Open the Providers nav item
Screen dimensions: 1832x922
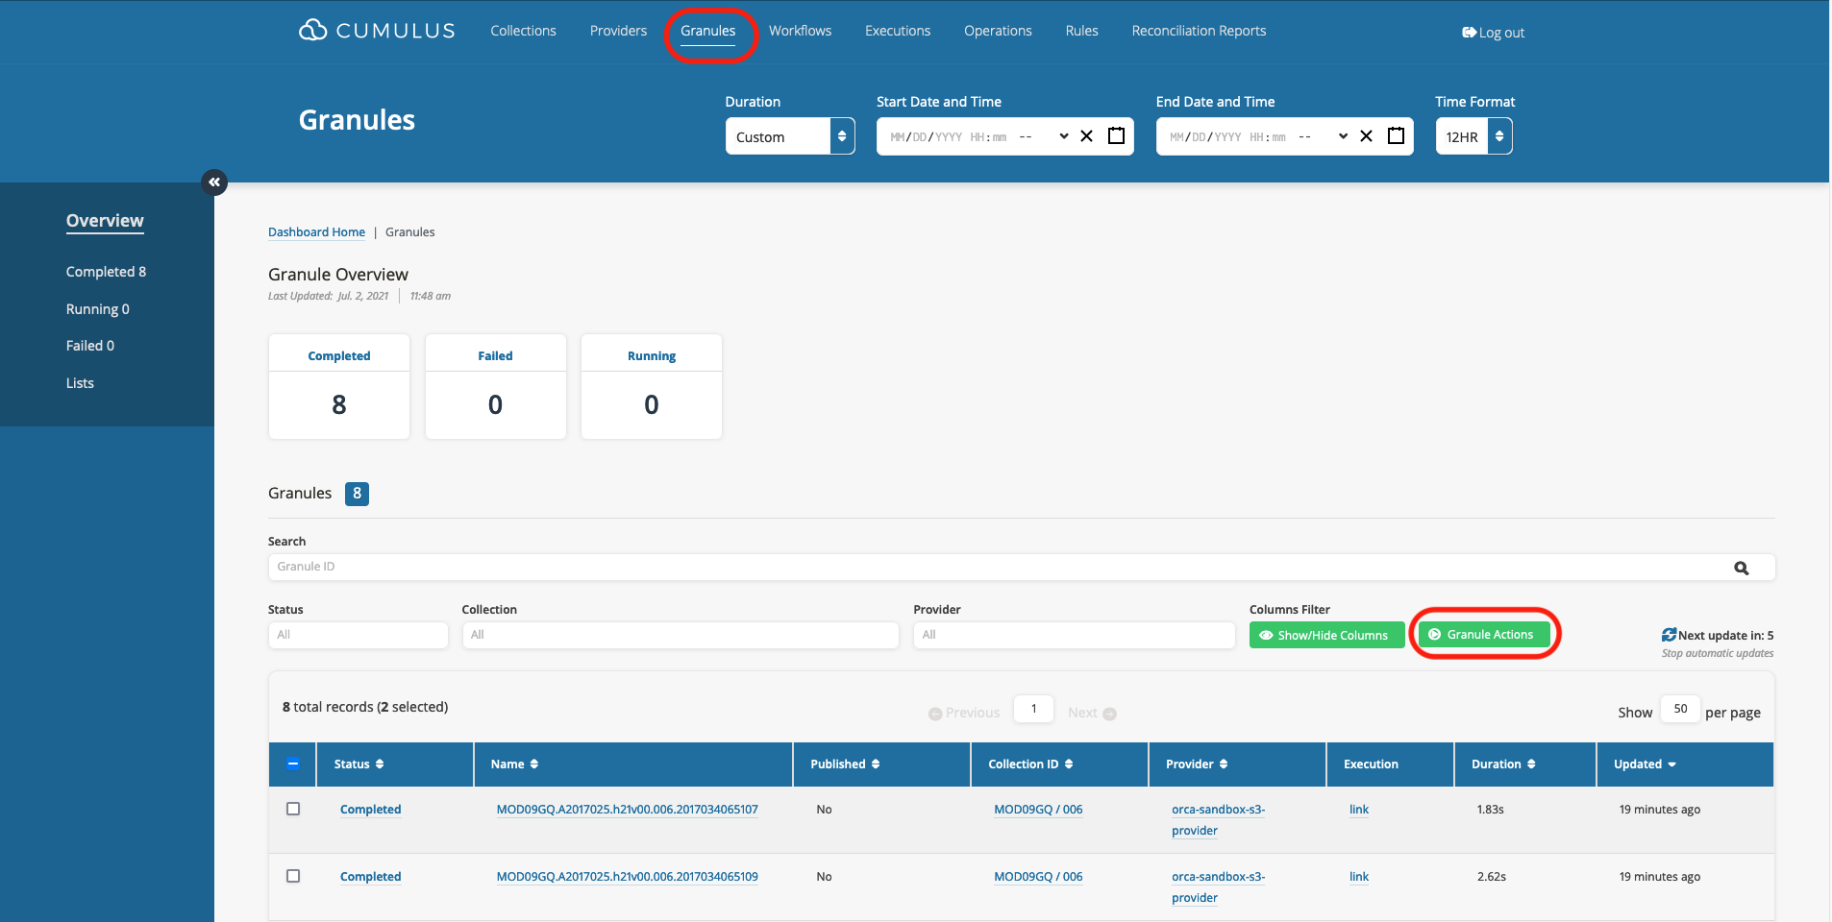pos(618,31)
